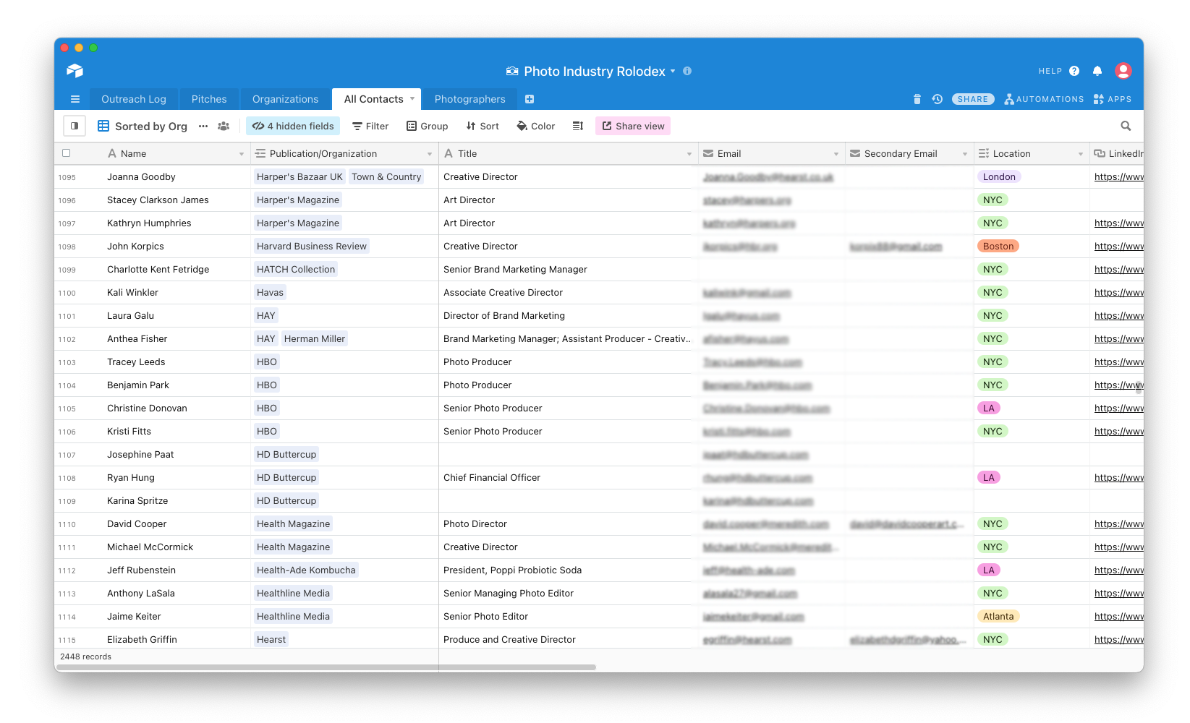The image size is (1190, 723).
Task: Select the Chief Financial Officer title cell
Action: click(x=568, y=477)
